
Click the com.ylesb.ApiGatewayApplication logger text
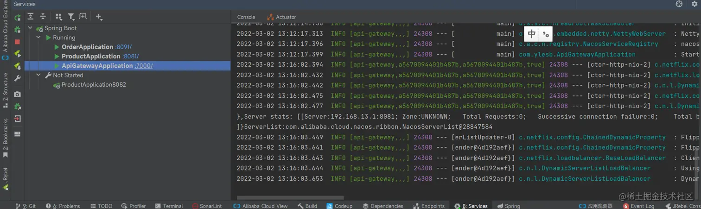click(x=577, y=54)
